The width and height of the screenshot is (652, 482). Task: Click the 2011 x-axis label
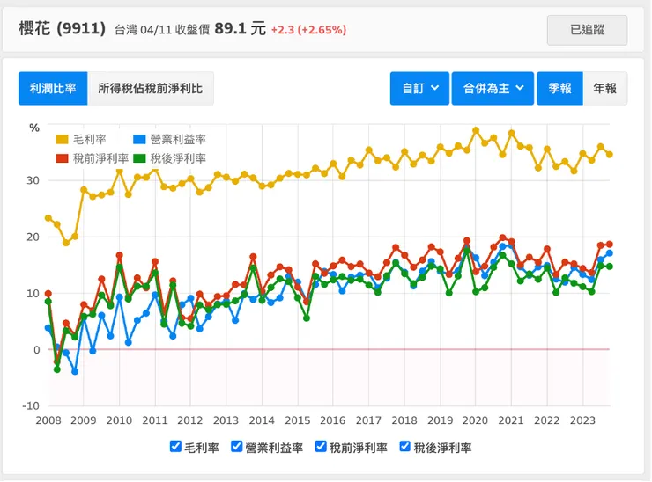tap(155, 420)
